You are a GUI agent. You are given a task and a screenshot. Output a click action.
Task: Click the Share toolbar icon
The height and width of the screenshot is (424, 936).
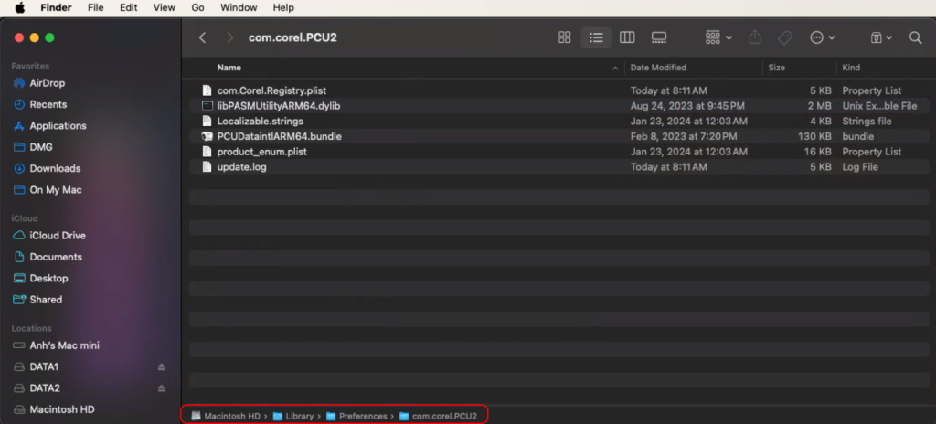pyautogui.click(x=755, y=37)
